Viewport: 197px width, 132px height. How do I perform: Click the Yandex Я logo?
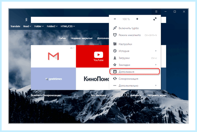pyautogui.click(x=26, y=20)
